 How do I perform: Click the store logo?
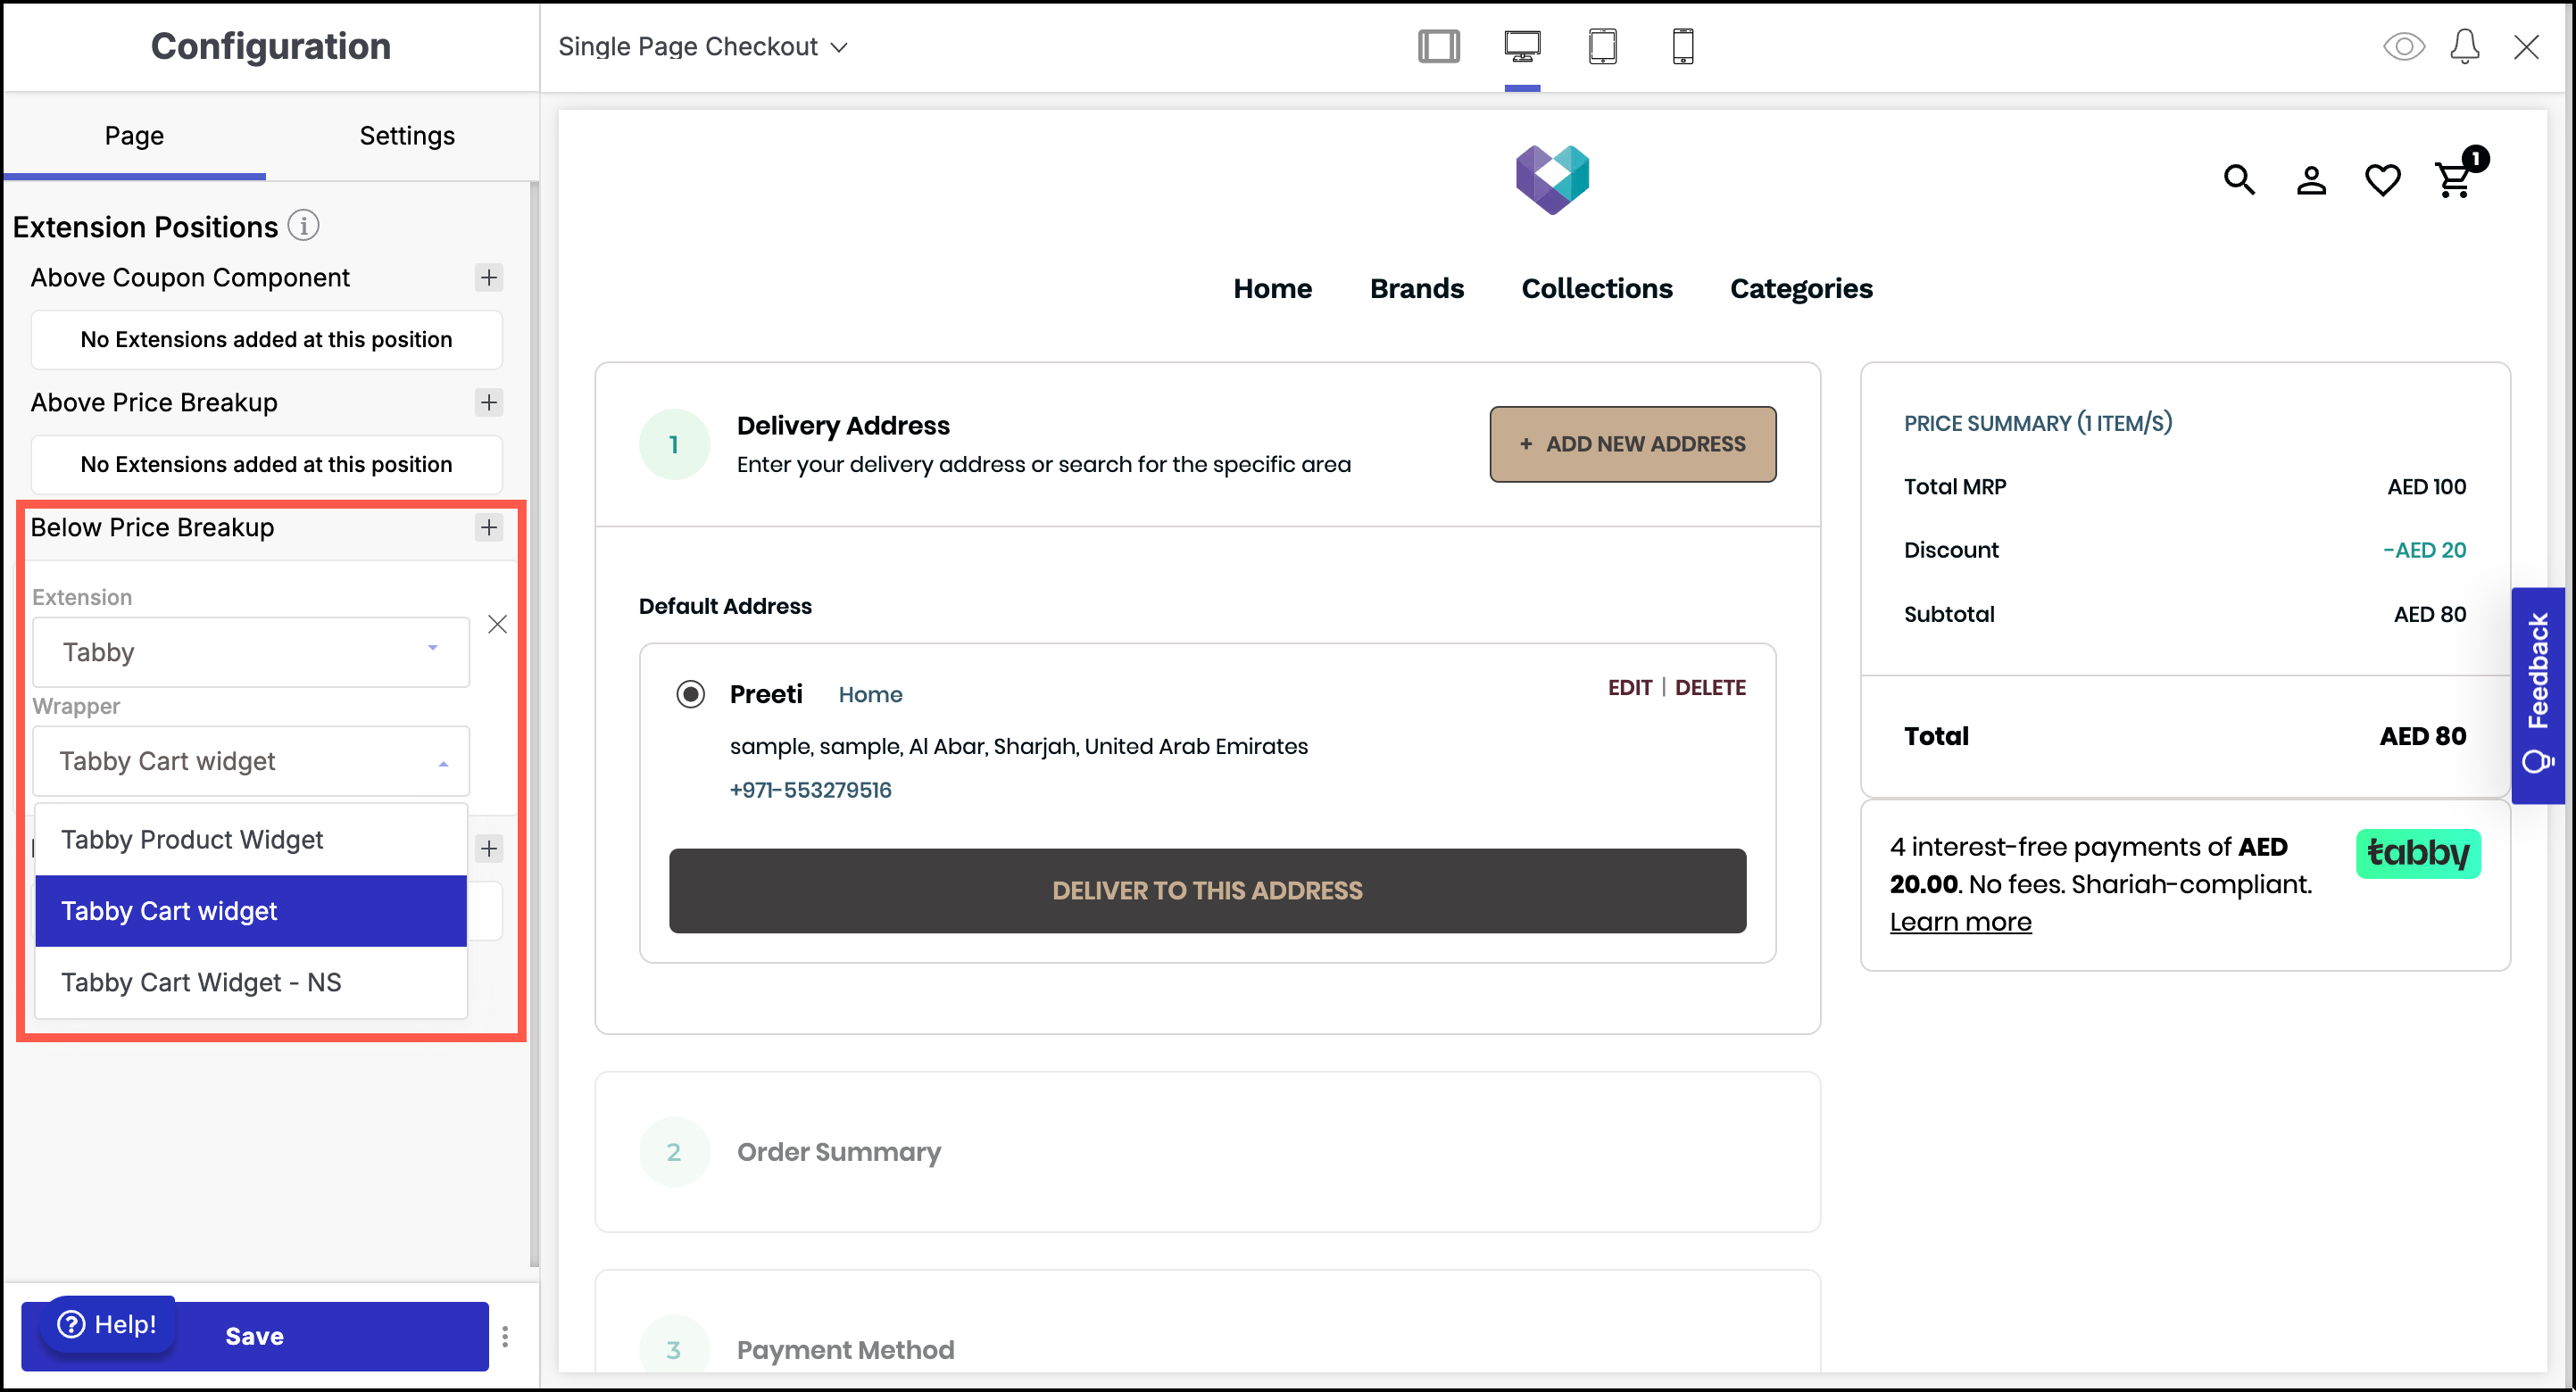(1552, 179)
